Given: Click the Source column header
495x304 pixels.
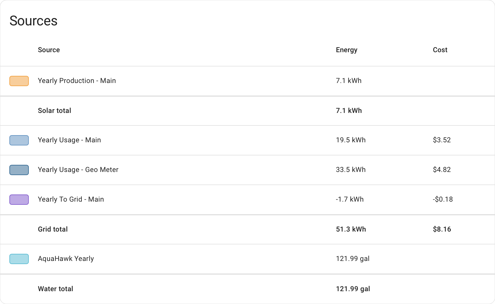Looking at the screenshot, I should pyautogui.click(x=49, y=50).
